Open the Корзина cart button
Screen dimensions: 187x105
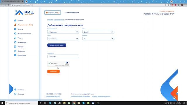click(53, 13)
